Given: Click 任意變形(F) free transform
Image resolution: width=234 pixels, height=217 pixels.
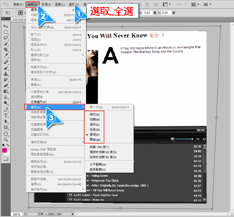Looking at the screenshot, I should point(56,102).
